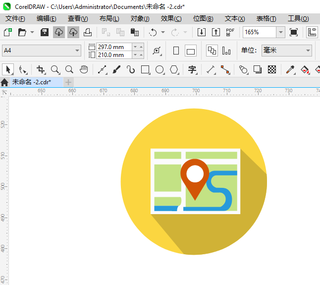Save the document with the floppy disk icon
This screenshot has width=320, height=285.
[44, 32]
